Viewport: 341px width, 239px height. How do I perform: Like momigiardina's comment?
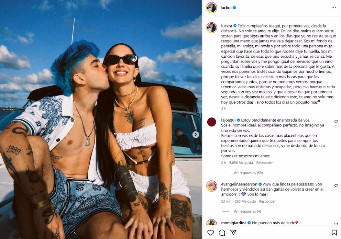pyautogui.click(x=336, y=224)
